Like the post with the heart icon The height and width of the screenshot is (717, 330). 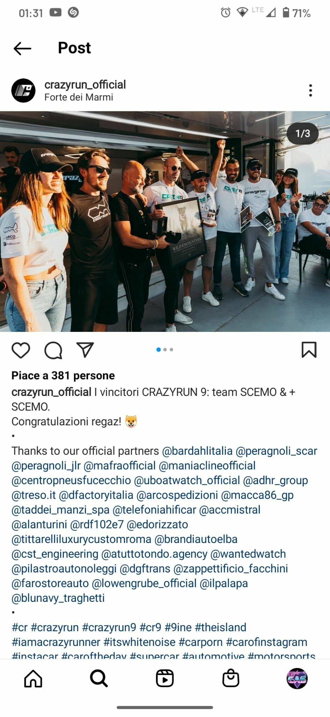coord(21,350)
